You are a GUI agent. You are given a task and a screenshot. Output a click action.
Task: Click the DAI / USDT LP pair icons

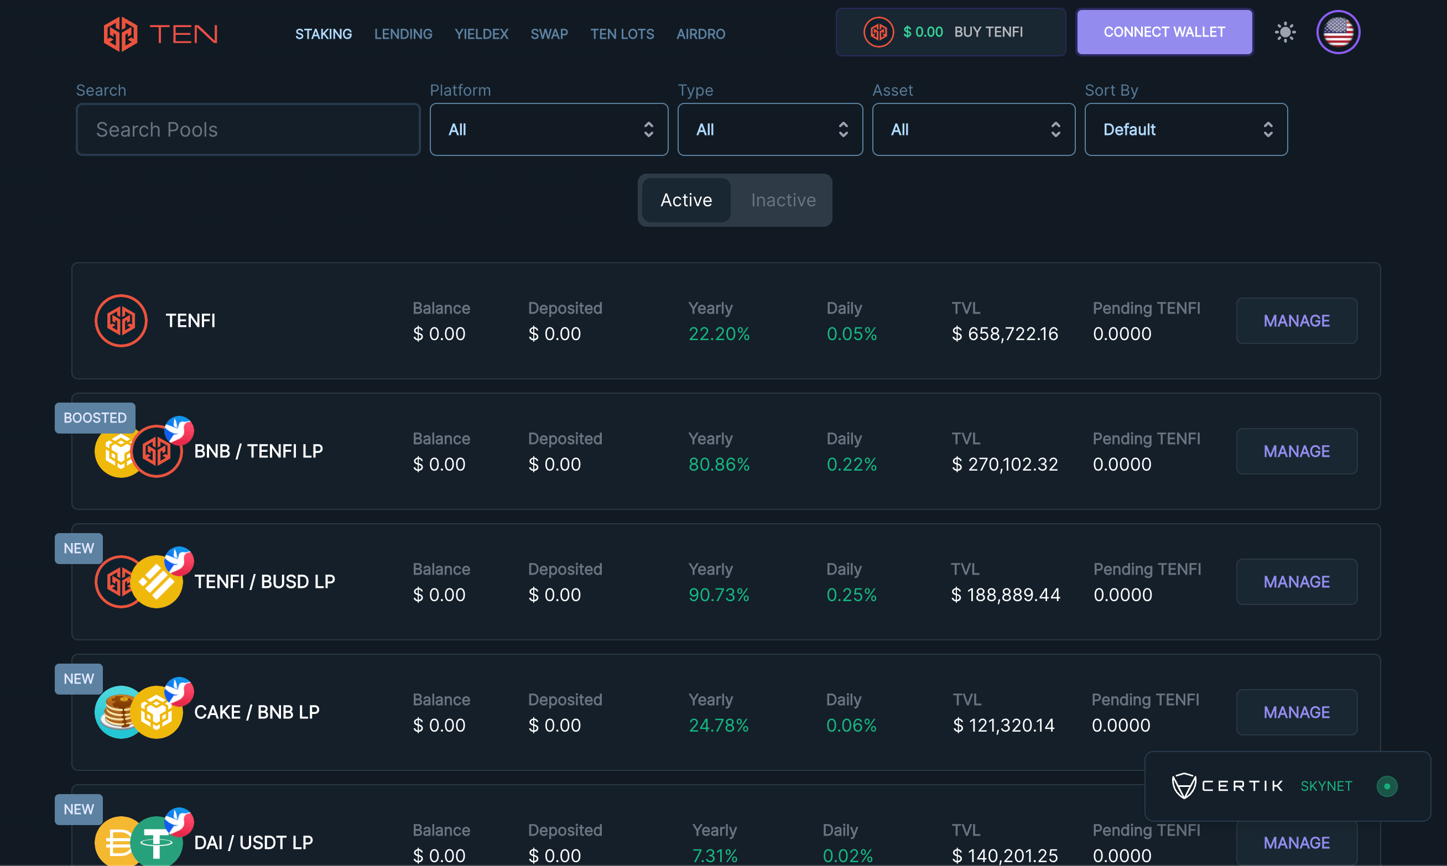coord(144,838)
